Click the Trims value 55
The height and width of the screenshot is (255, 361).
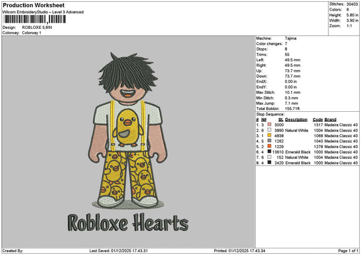point(287,55)
